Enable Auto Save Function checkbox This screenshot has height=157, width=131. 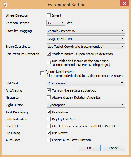coord(49,140)
